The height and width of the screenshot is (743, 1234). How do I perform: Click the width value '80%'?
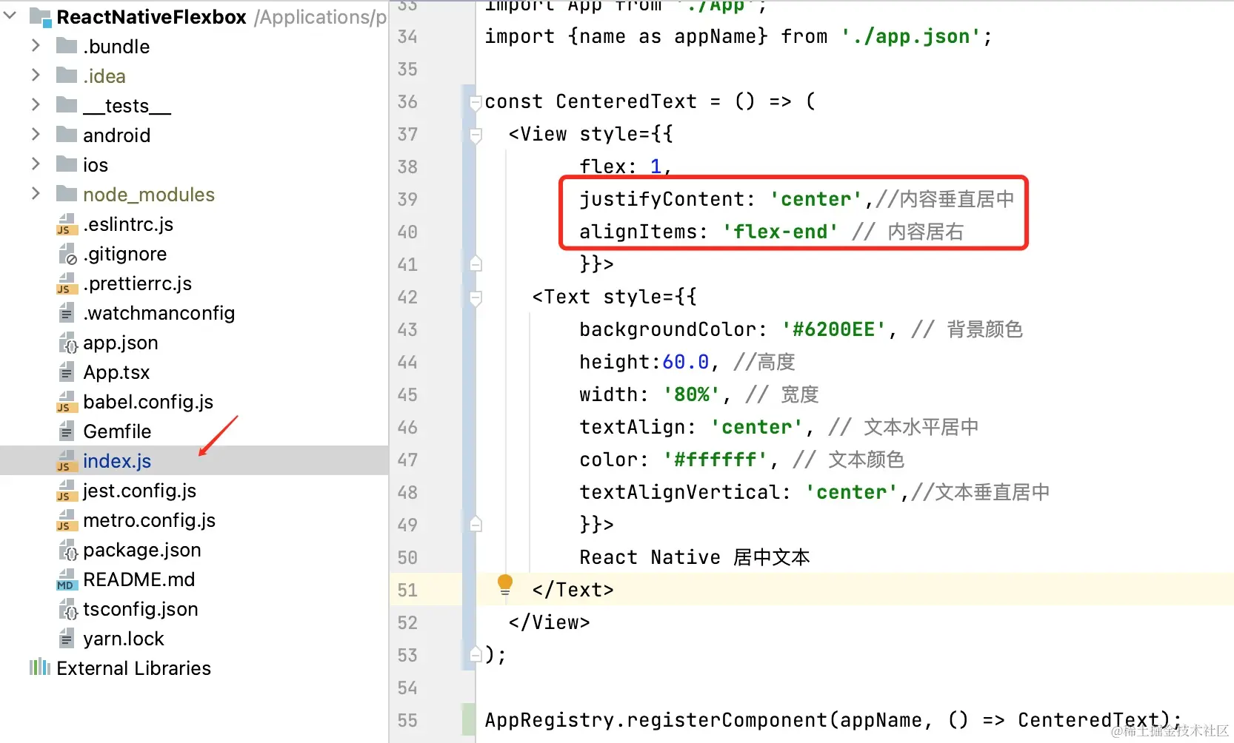pyautogui.click(x=691, y=394)
